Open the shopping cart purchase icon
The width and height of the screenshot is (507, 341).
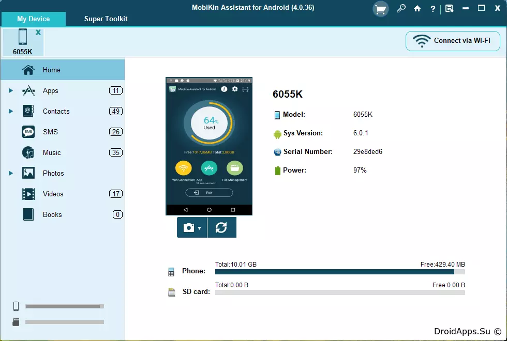click(x=381, y=9)
